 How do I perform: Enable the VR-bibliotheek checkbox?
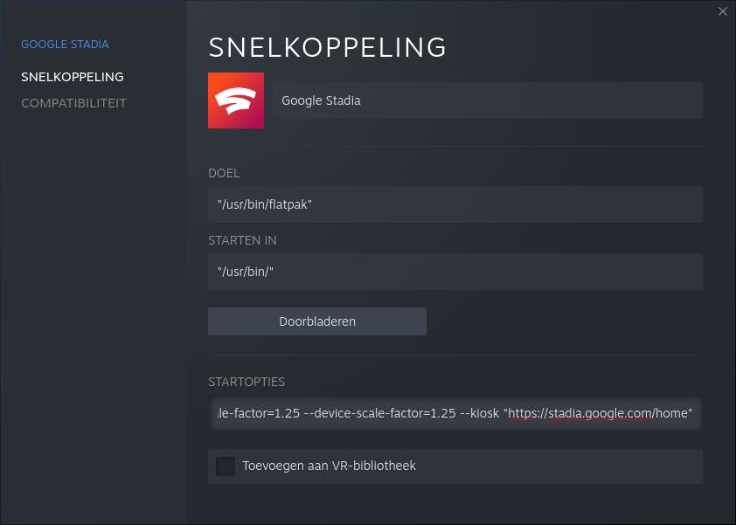pyautogui.click(x=226, y=466)
